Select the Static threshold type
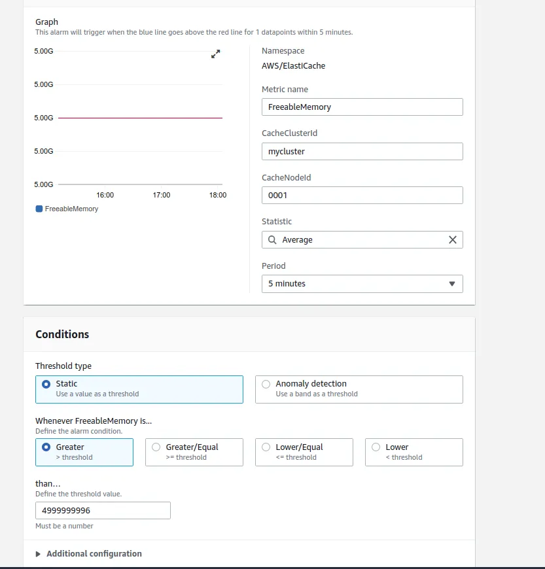545x569 pixels. coord(46,385)
